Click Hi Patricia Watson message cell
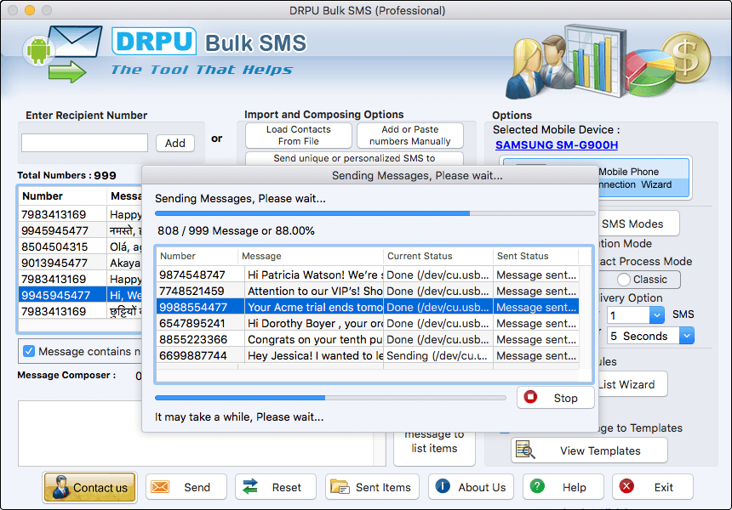This screenshot has height=510, width=732. (x=314, y=275)
